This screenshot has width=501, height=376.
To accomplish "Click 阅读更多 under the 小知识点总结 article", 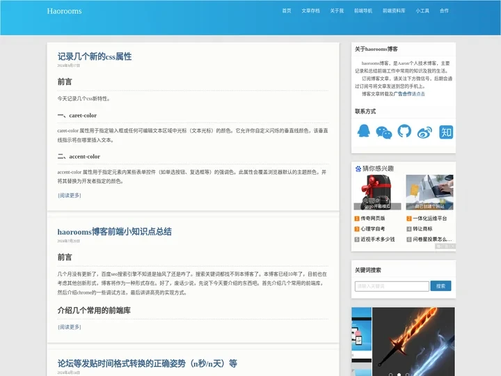I will [70, 327].
